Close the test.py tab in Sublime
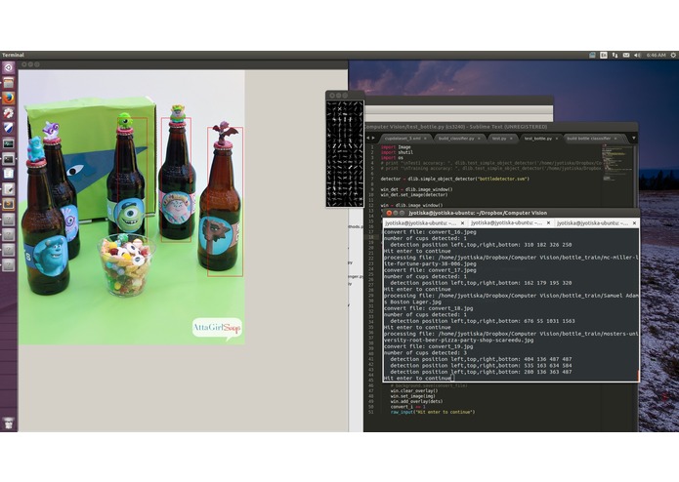 click(511, 139)
